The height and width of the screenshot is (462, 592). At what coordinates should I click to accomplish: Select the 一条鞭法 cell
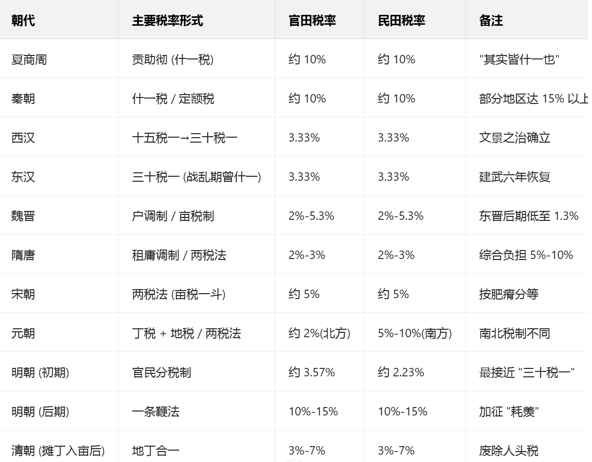click(x=155, y=411)
